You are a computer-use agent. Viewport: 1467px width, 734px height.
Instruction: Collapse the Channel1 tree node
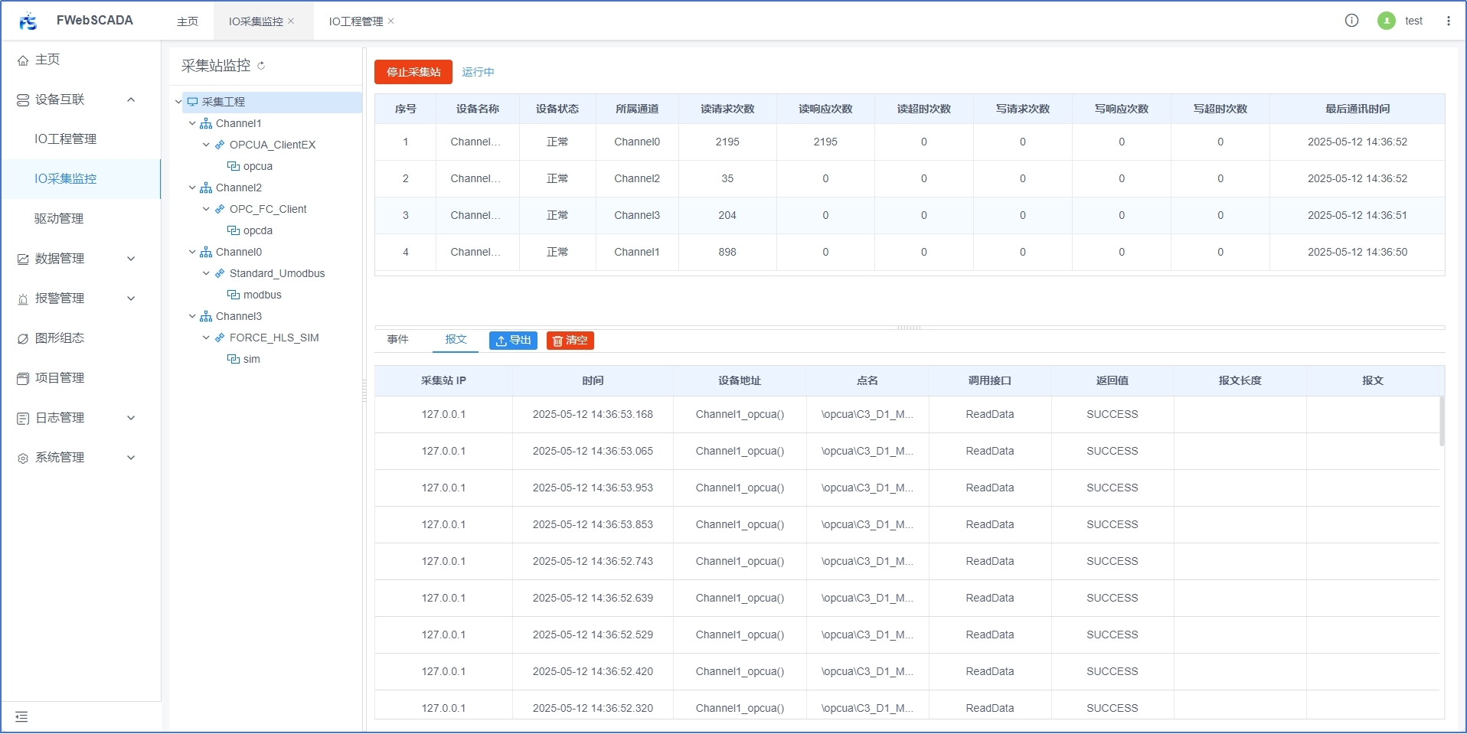(192, 123)
